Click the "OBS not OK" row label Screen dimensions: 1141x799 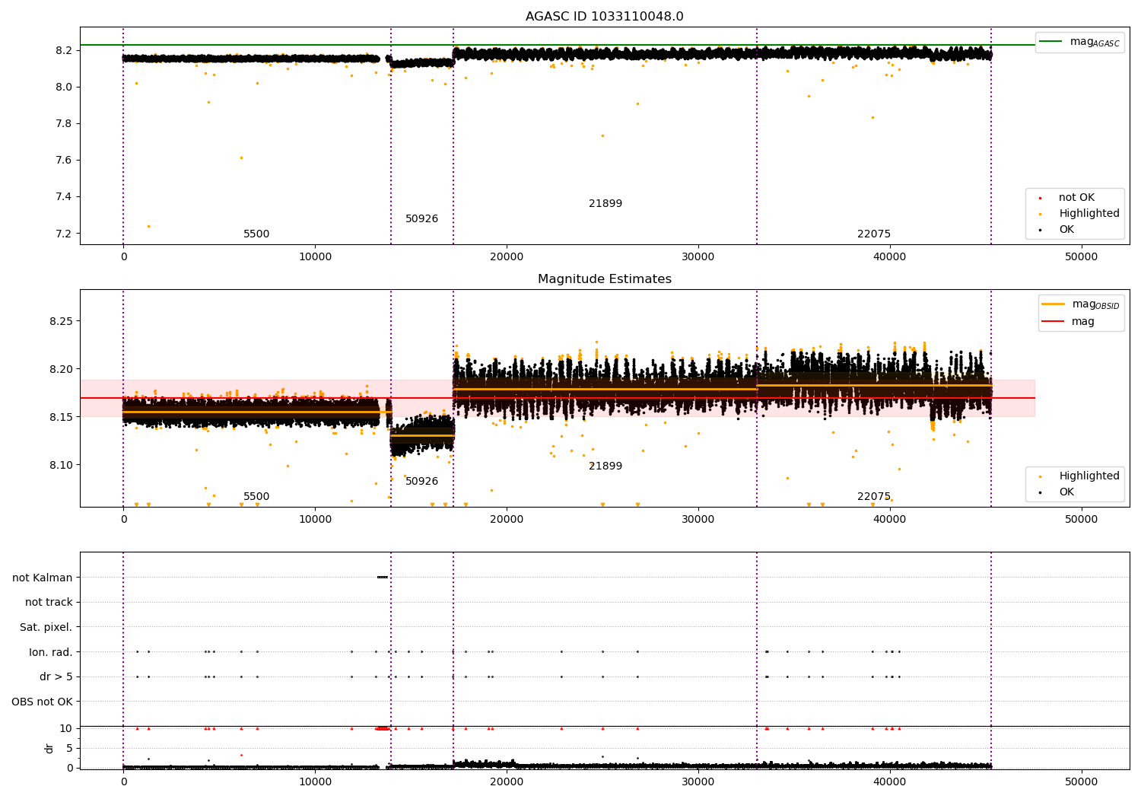tap(43, 702)
